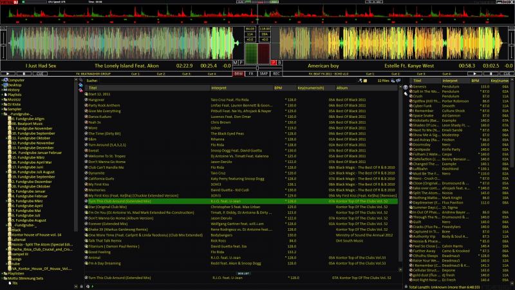Viewport: 515px width, 290px height.
Task: Sort file list by Interpret column
Action: point(242,88)
